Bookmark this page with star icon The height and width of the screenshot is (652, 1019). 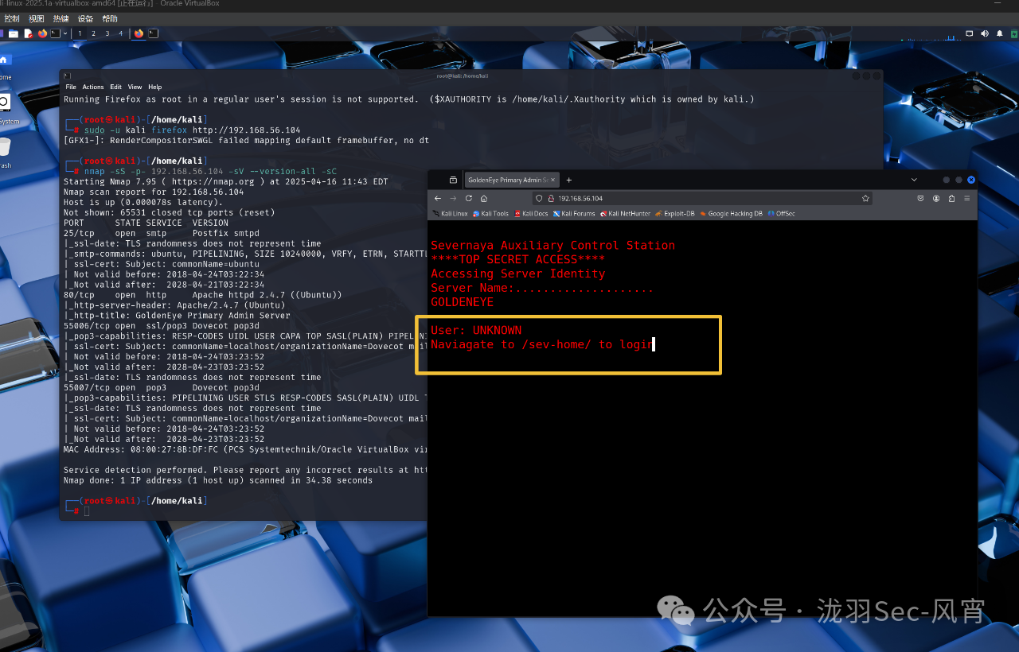click(865, 198)
